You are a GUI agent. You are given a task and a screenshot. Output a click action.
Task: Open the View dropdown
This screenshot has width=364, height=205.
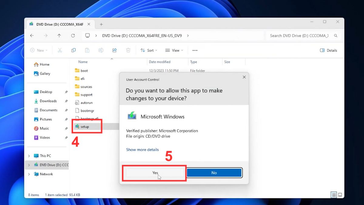pyautogui.click(x=174, y=50)
